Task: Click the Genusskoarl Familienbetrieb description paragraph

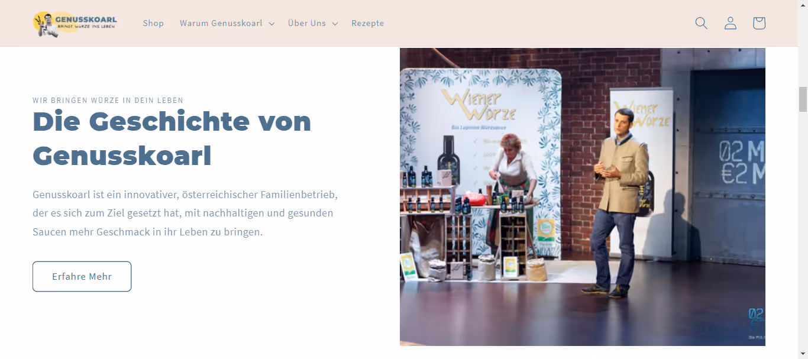Action: (x=185, y=213)
